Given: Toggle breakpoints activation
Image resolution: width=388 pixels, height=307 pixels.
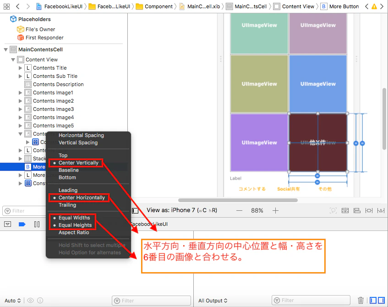Looking at the screenshot, I should click(22, 225).
